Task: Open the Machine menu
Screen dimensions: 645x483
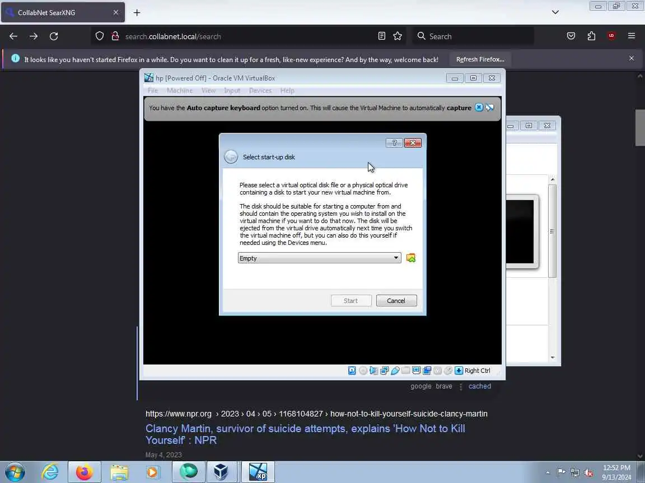Action: tap(180, 91)
